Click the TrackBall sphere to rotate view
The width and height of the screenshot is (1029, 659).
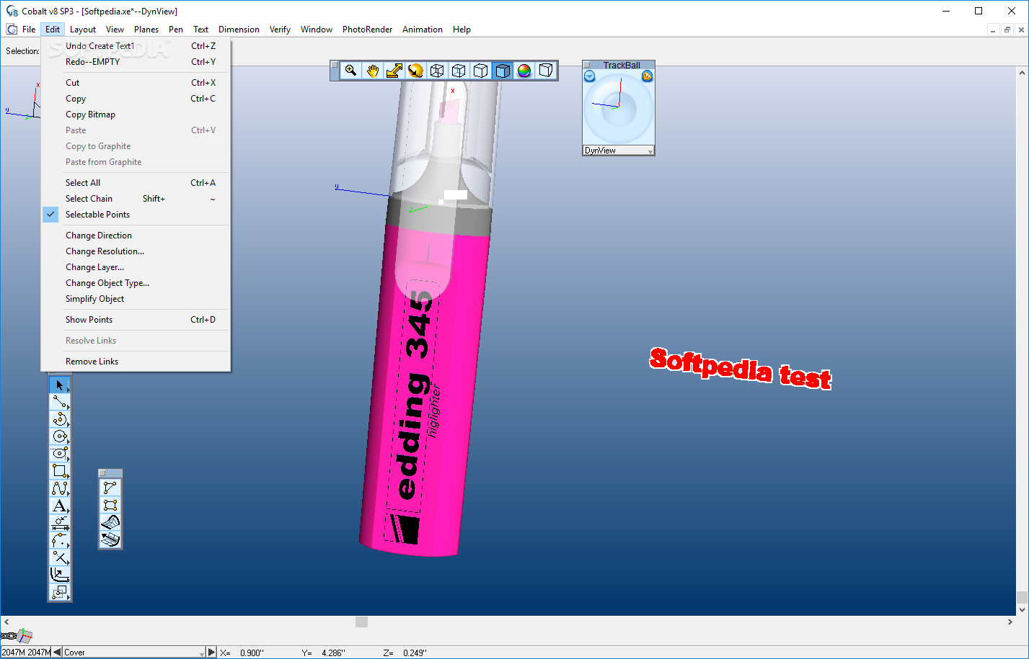[619, 110]
